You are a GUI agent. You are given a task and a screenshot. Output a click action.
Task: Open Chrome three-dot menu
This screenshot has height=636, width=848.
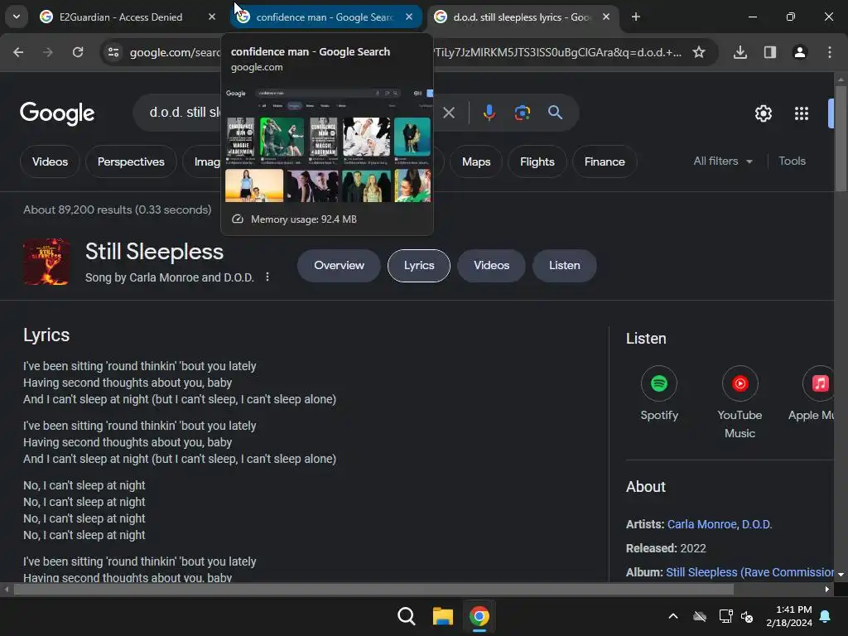[830, 52]
